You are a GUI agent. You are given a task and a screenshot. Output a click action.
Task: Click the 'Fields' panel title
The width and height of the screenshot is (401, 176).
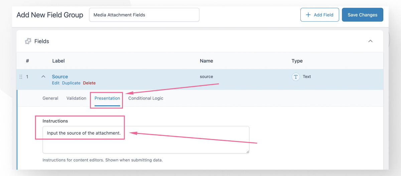(x=42, y=41)
